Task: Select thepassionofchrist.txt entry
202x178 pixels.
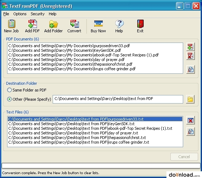Action: tap(95, 138)
